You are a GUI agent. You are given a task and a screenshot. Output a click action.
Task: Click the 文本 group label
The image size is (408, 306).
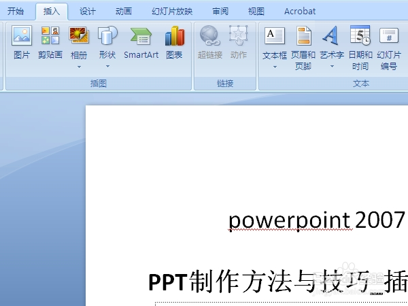tap(361, 83)
